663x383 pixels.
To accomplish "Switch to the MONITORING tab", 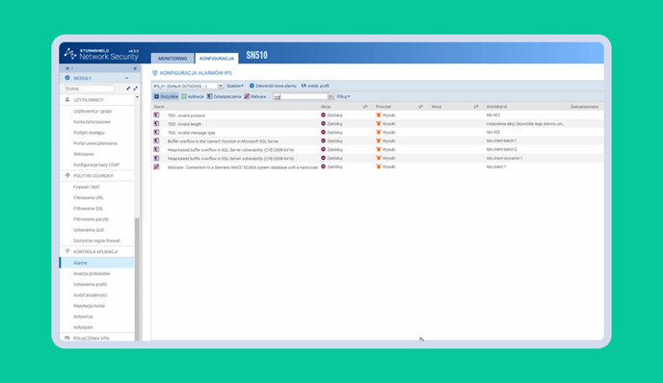I will point(172,59).
